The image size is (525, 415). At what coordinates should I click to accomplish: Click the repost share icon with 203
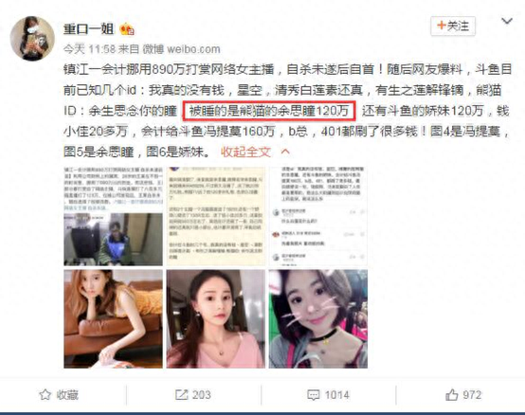click(x=181, y=395)
